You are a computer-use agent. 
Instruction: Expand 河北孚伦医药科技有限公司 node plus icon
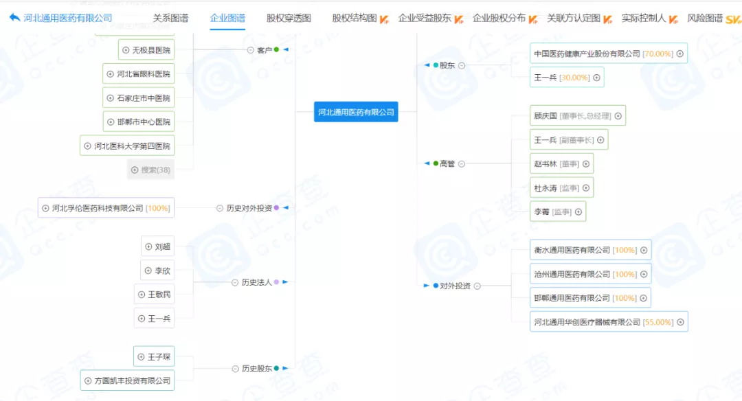pyautogui.click(x=45, y=208)
